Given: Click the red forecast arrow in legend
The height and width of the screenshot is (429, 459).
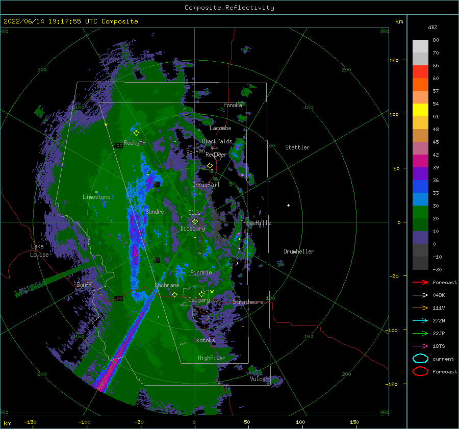Looking at the screenshot, I should (420, 282).
